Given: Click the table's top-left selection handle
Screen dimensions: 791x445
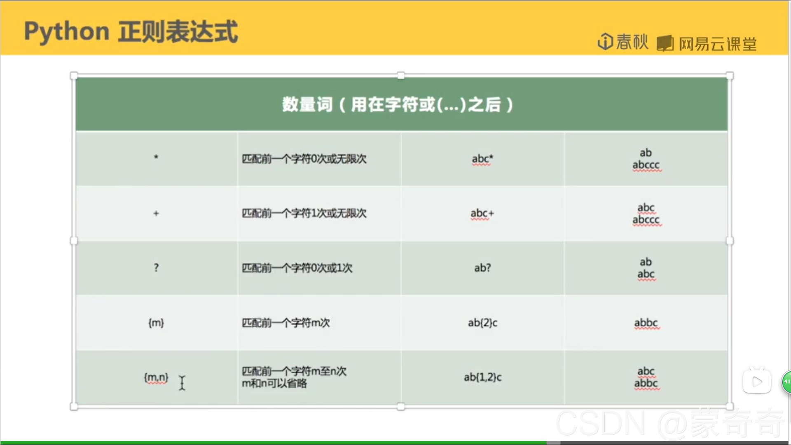Looking at the screenshot, I should (74, 75).
